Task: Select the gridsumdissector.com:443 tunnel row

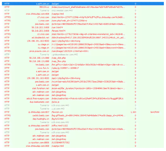Action: pyautogui.click(x=83, y=55)
